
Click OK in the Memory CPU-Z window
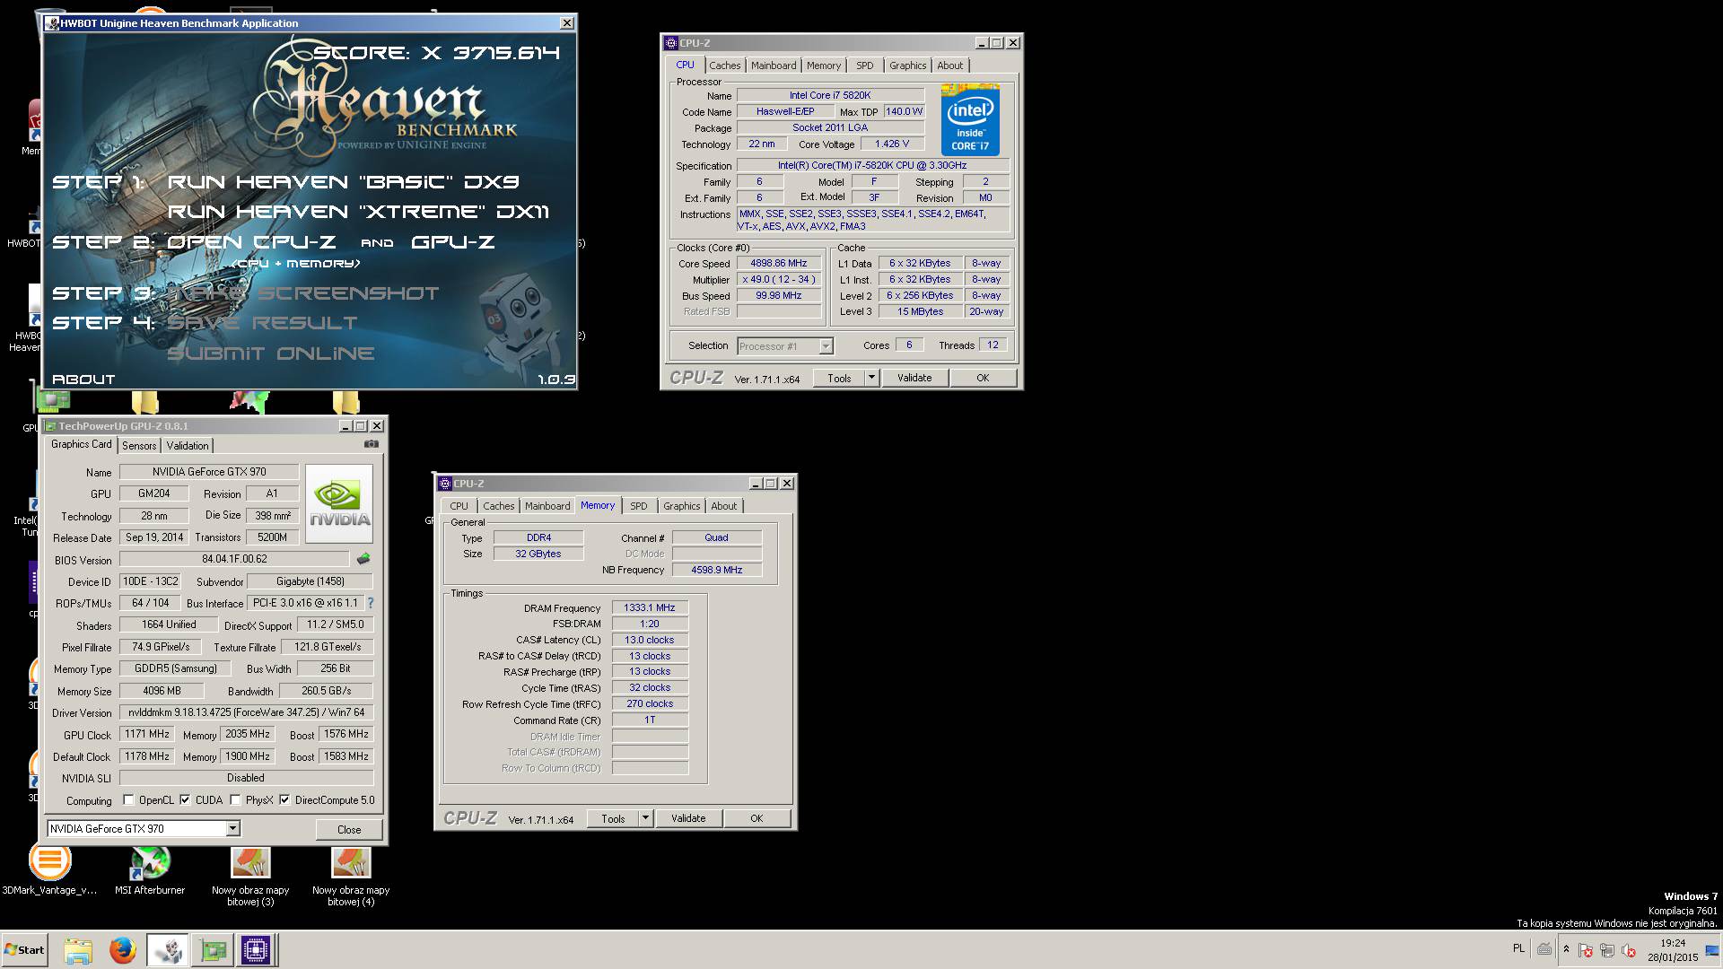757,818
